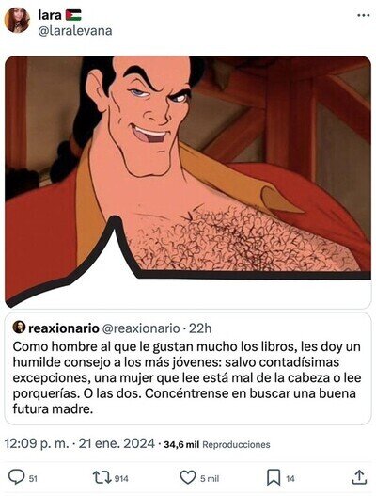Open the share upload icon
The image size is (376, 496).
(359, 477)
